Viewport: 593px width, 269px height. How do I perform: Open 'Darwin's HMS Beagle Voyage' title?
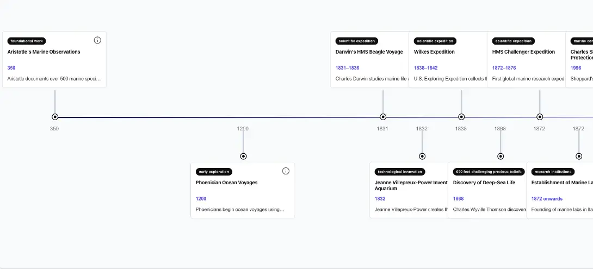(x=369, y=52)
